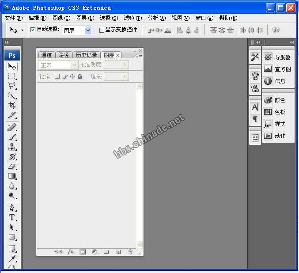Viewport: 299px width, 273px height.
Task: Open the 图像(I) menu
Action: (x=61, y=18)
